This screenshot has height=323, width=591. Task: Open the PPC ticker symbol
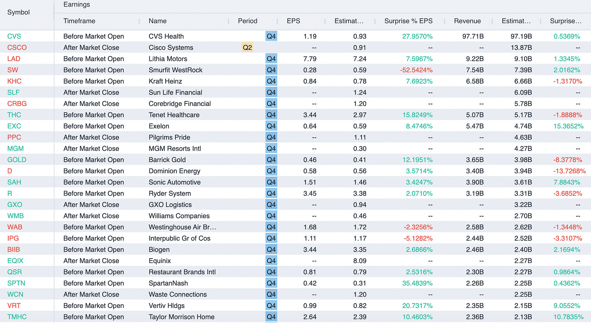tap(14, 138)
